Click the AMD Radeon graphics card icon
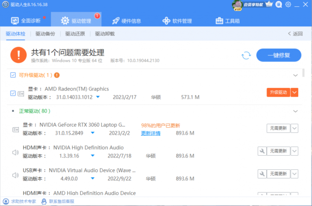 (x=21, y=93)
